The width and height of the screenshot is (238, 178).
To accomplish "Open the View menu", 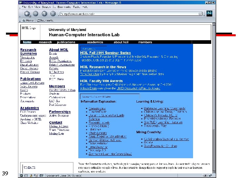I will (37, 7).
